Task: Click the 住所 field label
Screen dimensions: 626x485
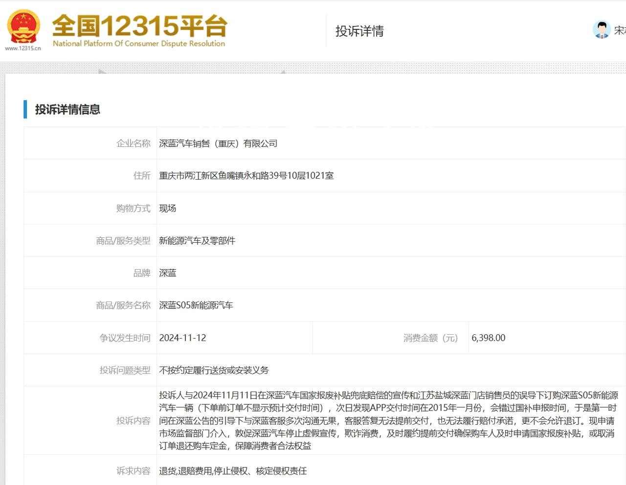Action: click(142, 176)
